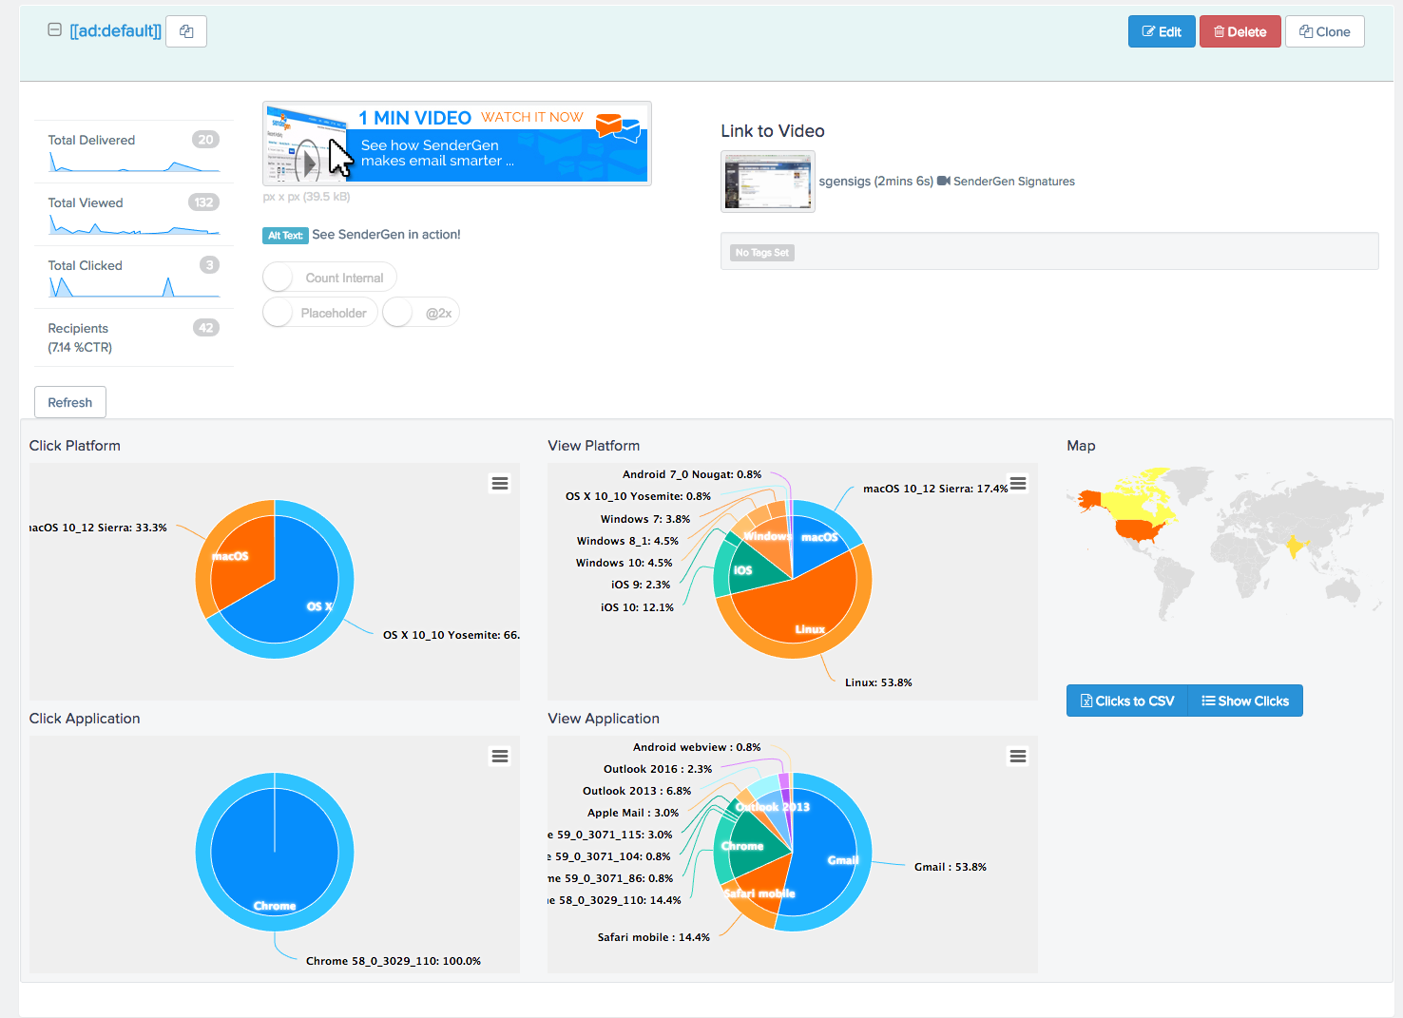Screen dimensions: 1403x1018
Task: Open the Click Platform chart export dropdown
Action: [x=500, y=483]
